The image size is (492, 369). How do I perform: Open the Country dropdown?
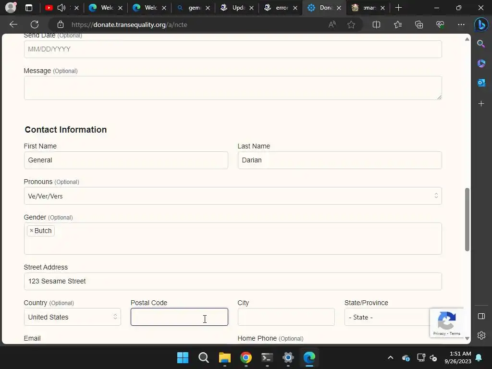tap(73, 317)
